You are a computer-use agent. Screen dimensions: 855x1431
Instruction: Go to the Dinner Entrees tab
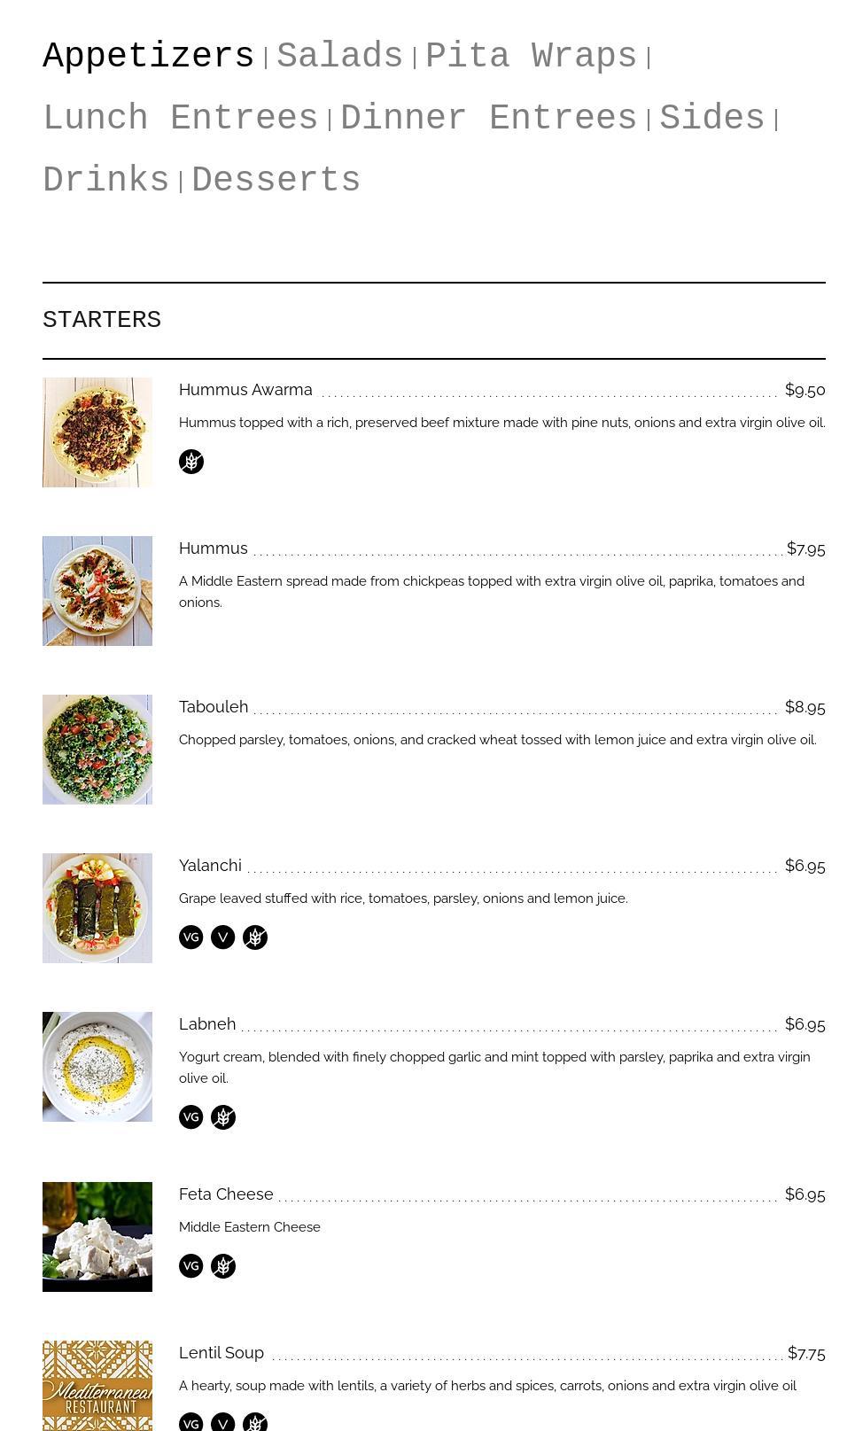coord(488,119)
